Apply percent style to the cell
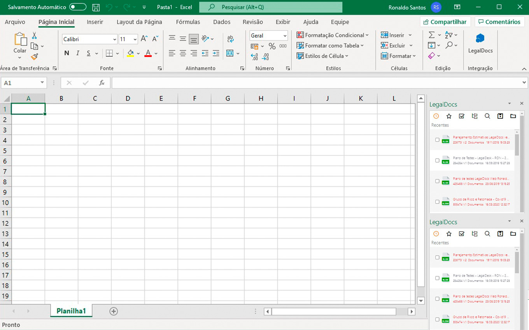The width and height of the screenshot is (529, 330). 272,46
